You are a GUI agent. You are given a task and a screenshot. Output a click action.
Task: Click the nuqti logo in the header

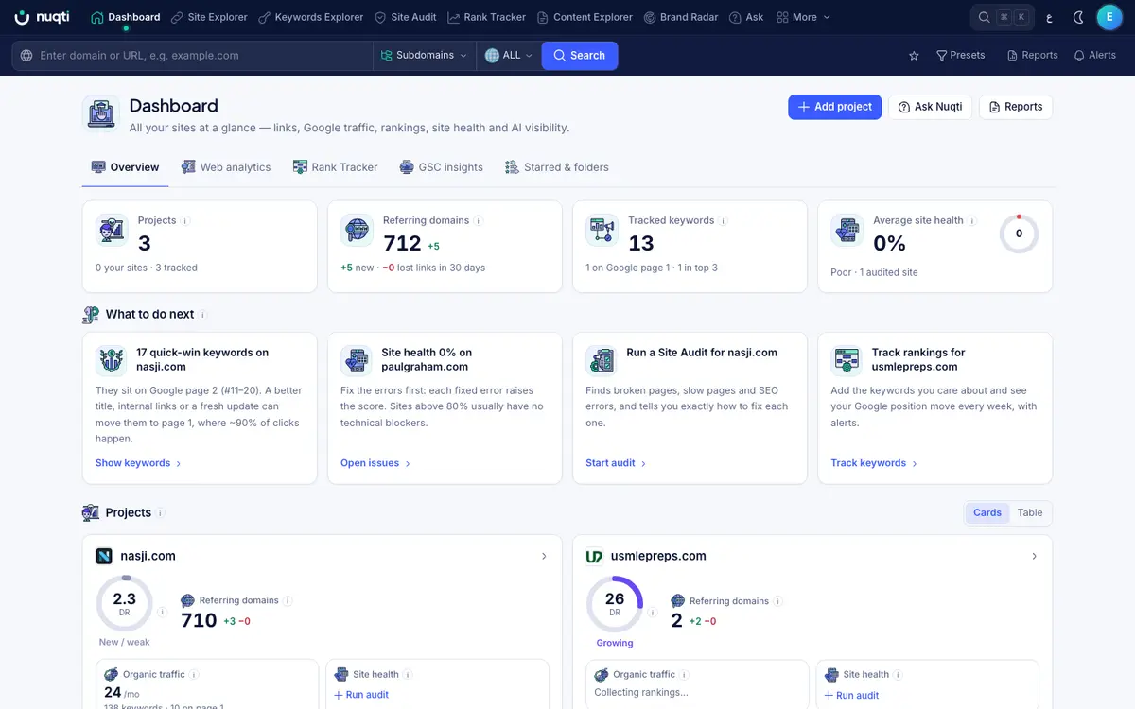click(x=42, y=17)
